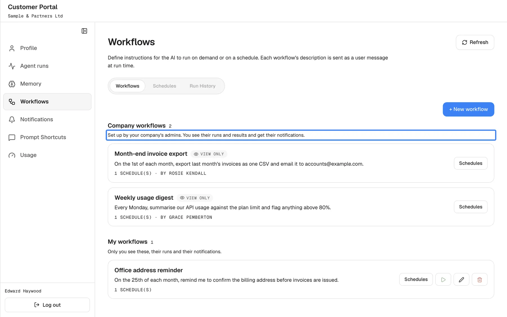Viewport: 507px width, 317px height.
Task: Click 'BY ROSIE KENDALL' schedule text
Action: pos(183,173)
